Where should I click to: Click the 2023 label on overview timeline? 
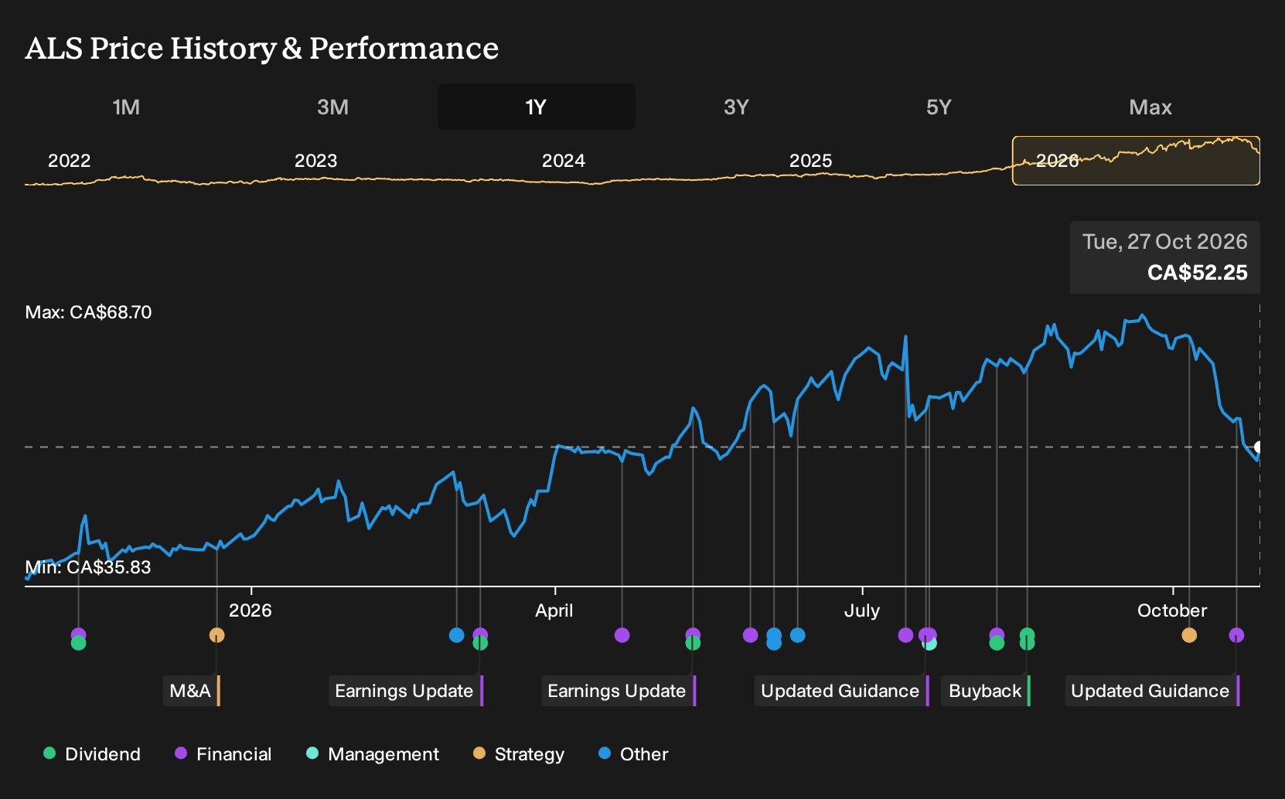315,161
